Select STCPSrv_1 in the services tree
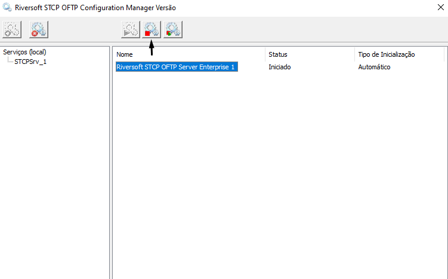This screenshot has height=279, width=448. click(30, 62)
